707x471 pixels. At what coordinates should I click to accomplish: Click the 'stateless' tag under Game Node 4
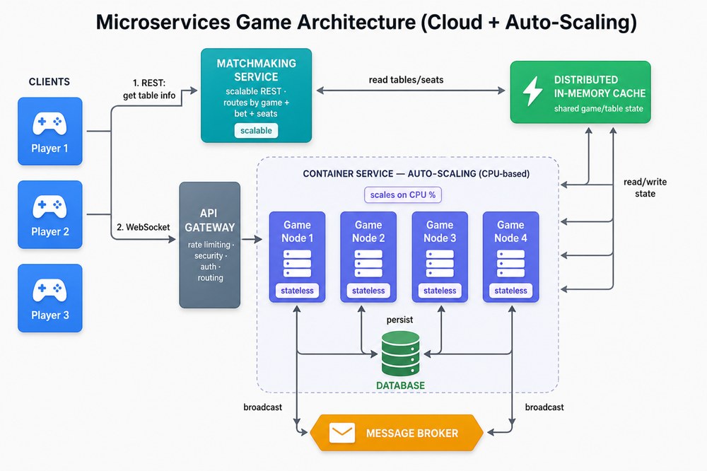pos(511,291)
